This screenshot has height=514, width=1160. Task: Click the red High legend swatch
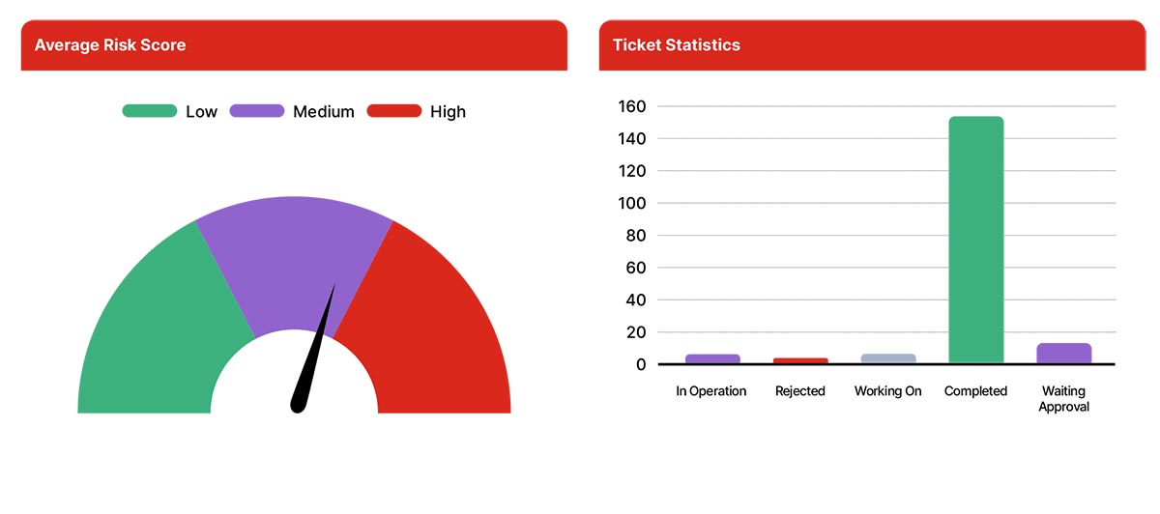tap(394, 111)
